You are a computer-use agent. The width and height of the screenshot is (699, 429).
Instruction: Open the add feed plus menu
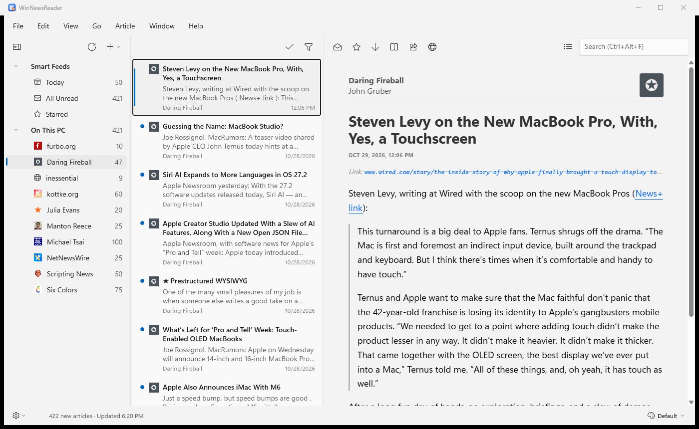(113, 47)
